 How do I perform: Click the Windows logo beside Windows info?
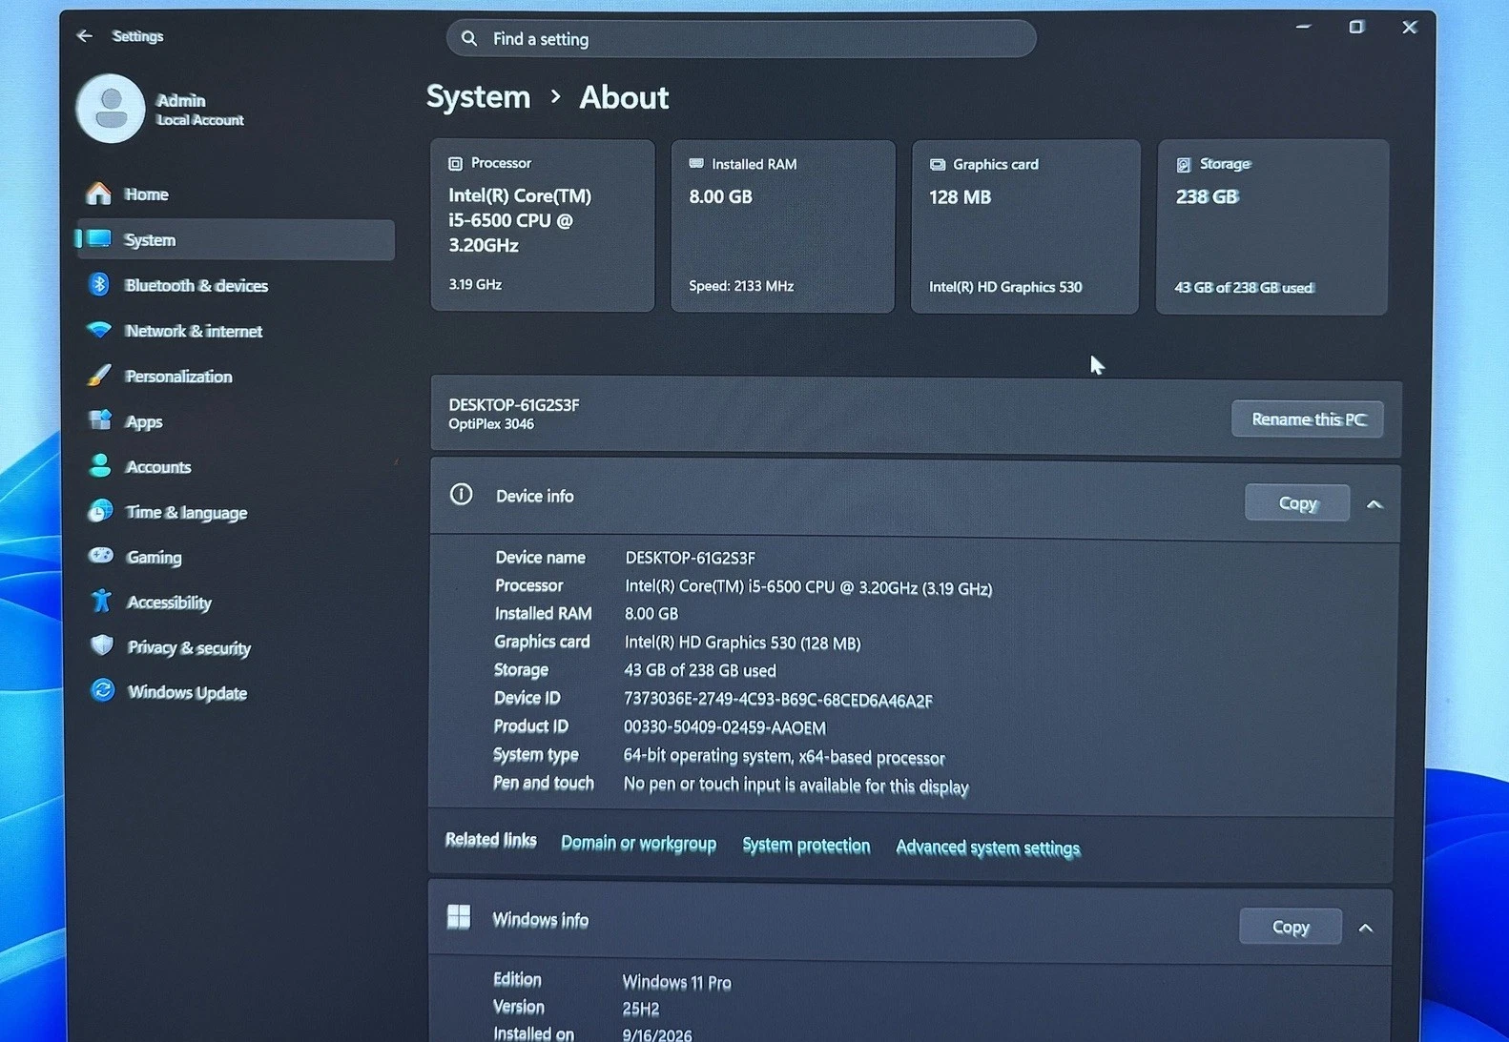pyautogui.click(x=459, y=917)
